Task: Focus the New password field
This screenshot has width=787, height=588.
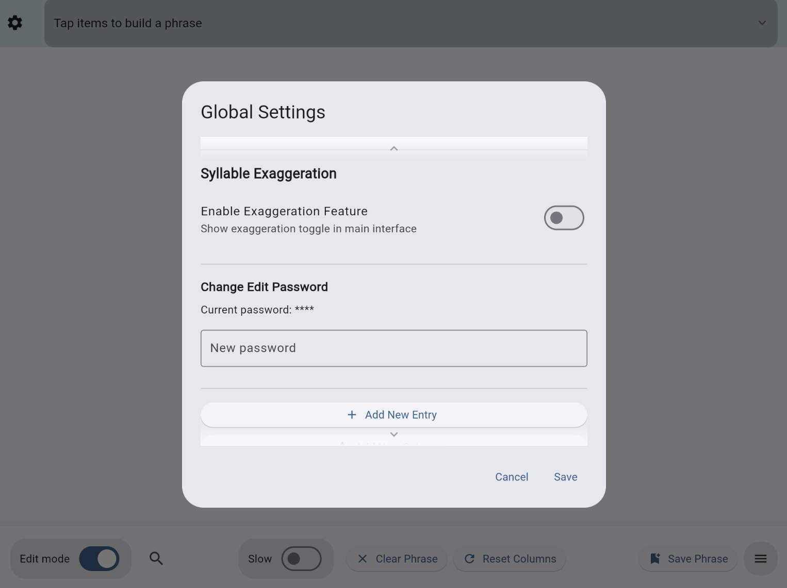Action: 393,348
